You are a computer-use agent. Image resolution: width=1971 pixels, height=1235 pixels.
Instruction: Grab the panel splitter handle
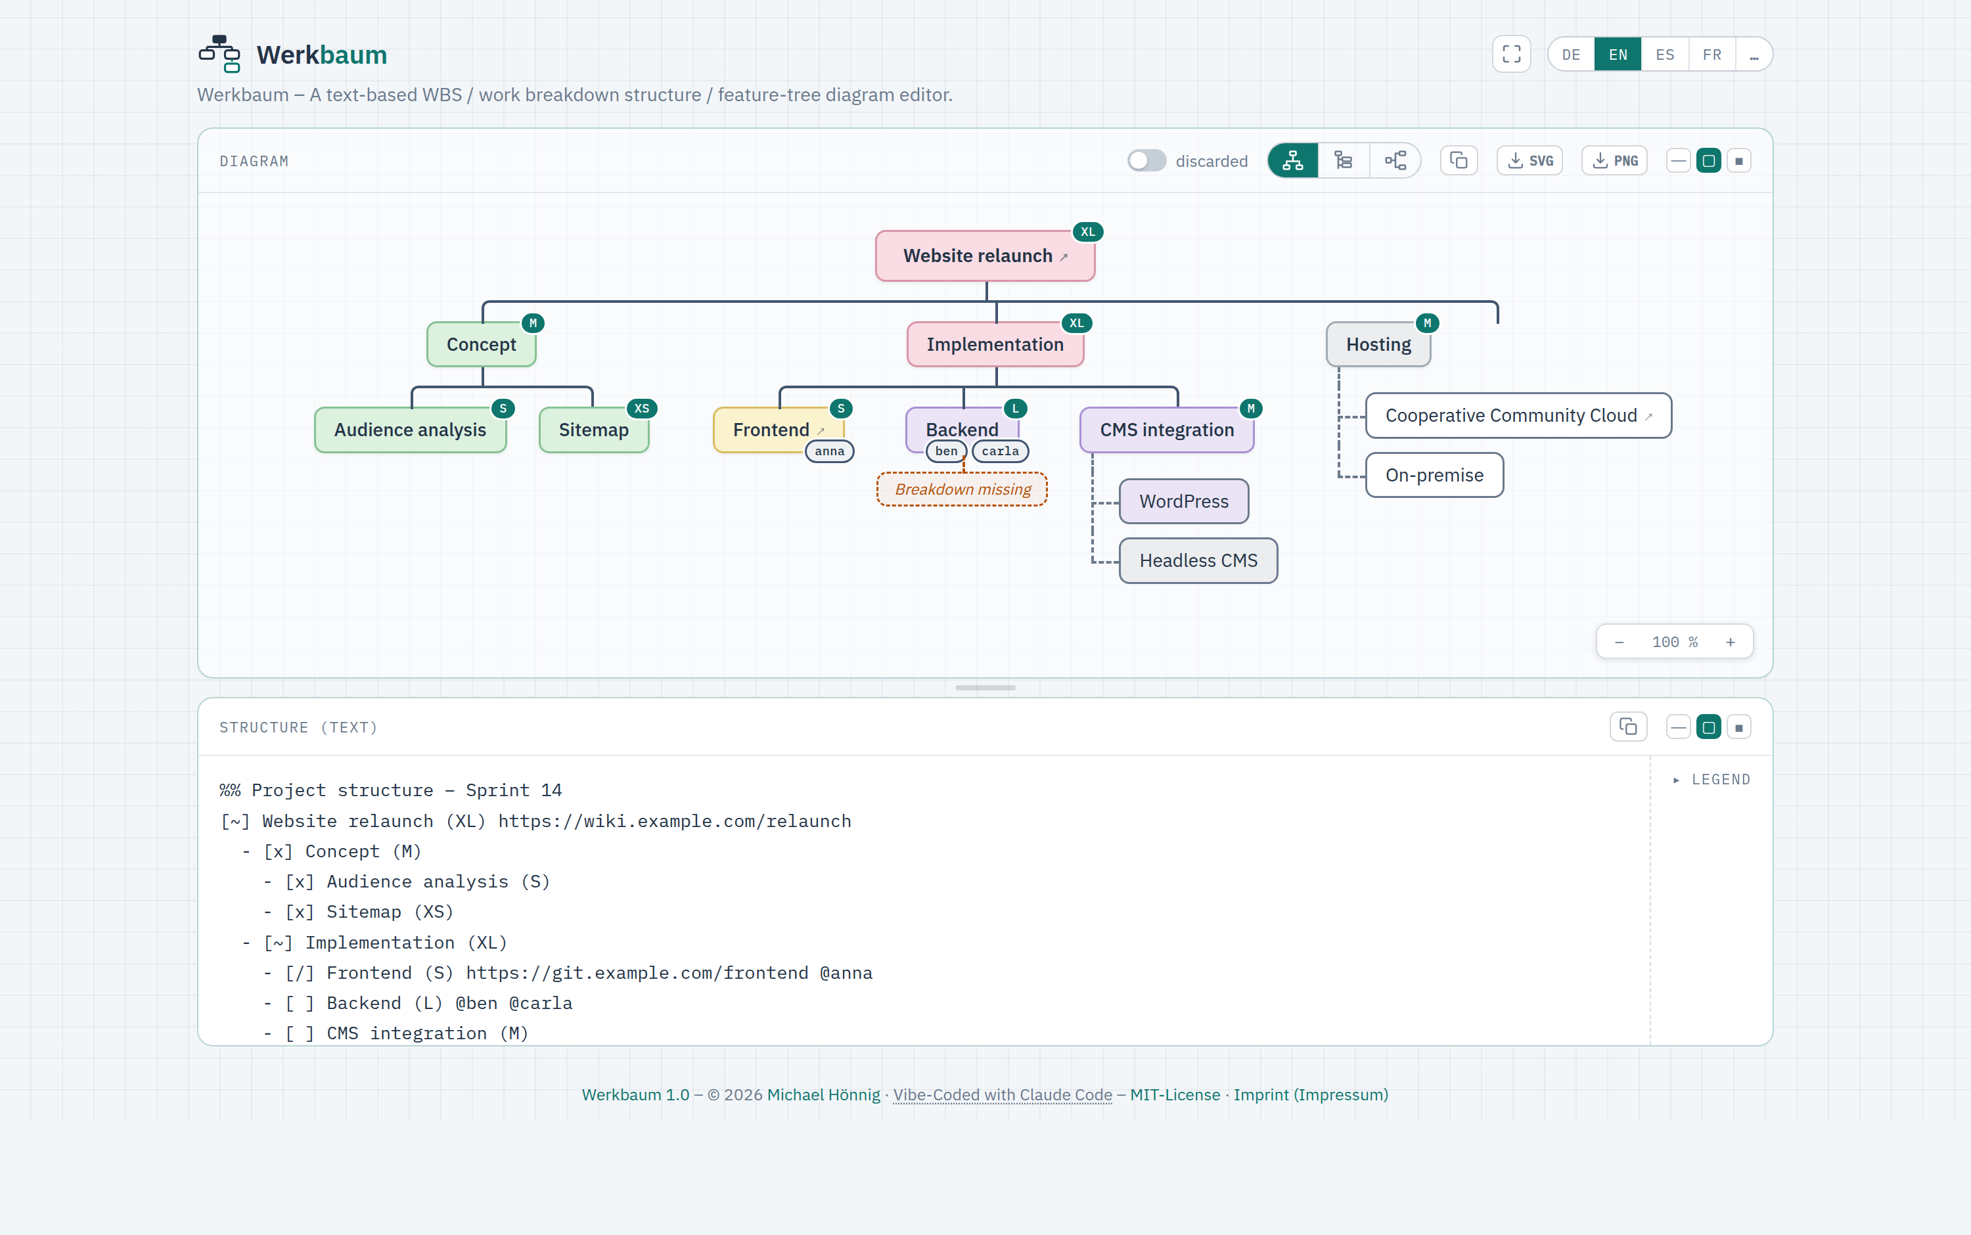985,688
